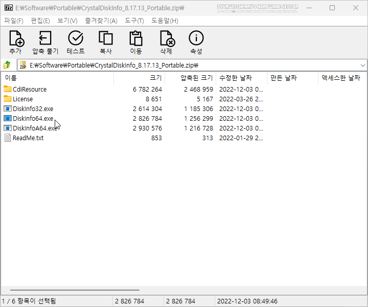This screenshot has height=307, width=368.
Task: Close the 7-Zip window
Action: click(356, 8)
